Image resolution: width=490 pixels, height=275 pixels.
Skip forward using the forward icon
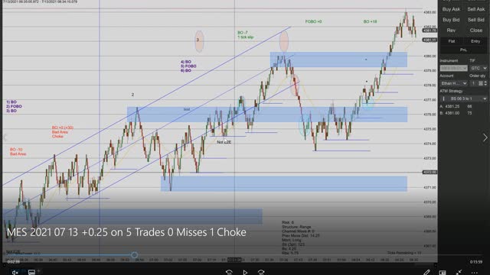(261, 273)
